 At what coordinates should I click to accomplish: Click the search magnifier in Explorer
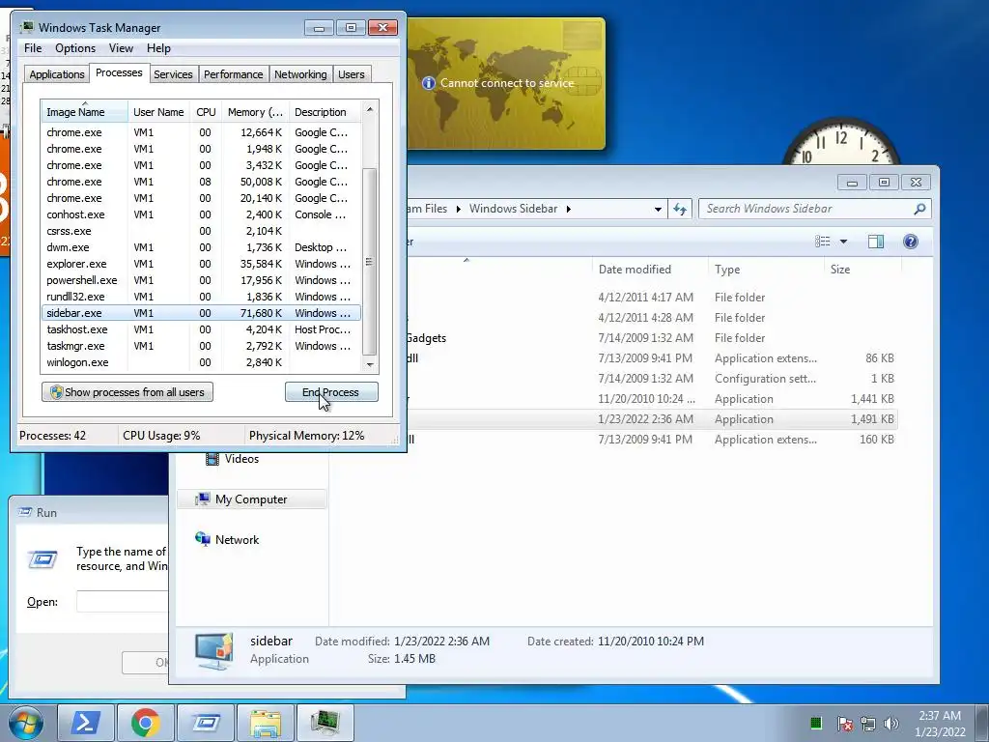[919, 209]
